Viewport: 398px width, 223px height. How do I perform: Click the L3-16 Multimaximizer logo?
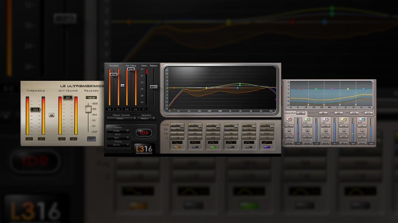[144, 149]
